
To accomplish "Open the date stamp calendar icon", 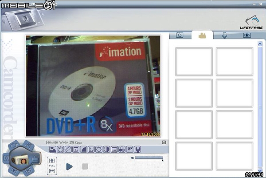I will [76, 149].
